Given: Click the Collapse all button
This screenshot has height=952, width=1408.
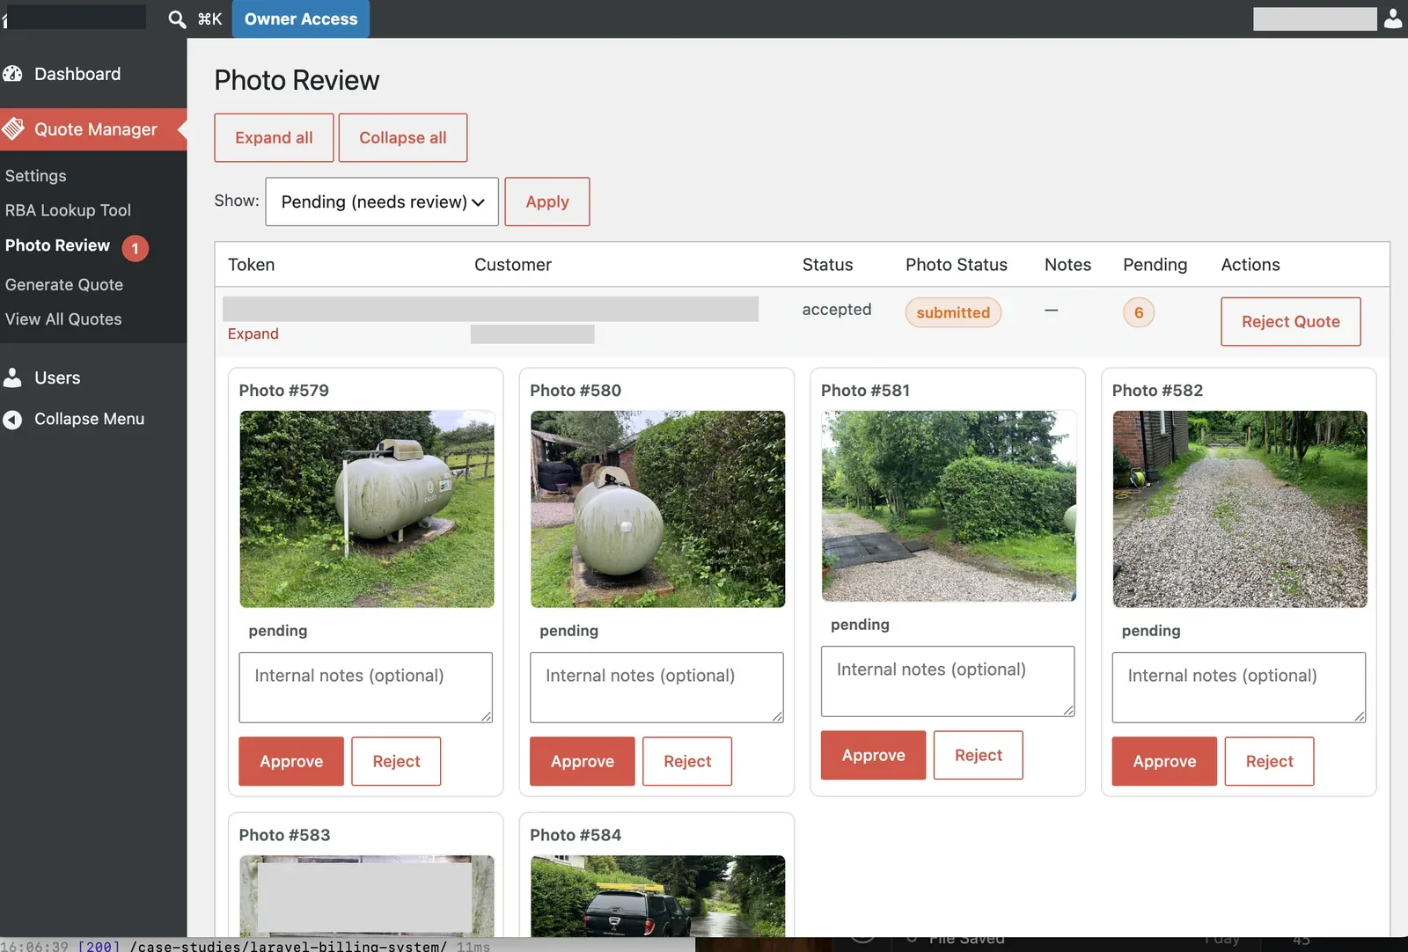Looking at the screenshot, I should (x=403, y=137).
